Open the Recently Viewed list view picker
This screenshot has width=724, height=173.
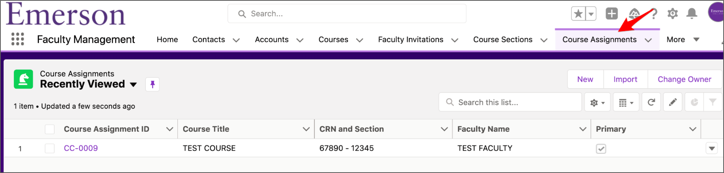click(x=133, y=84)
